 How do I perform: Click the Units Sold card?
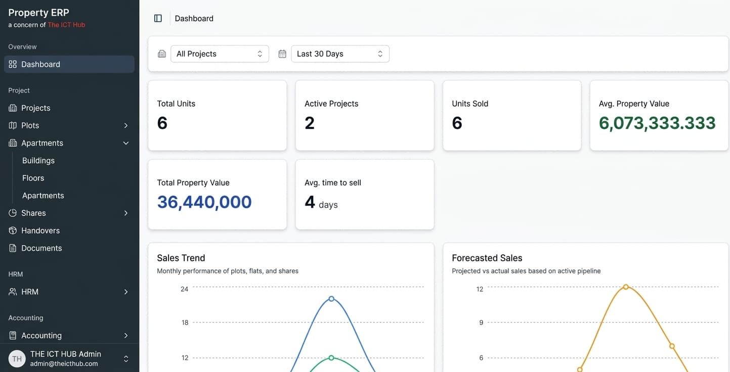512,115
